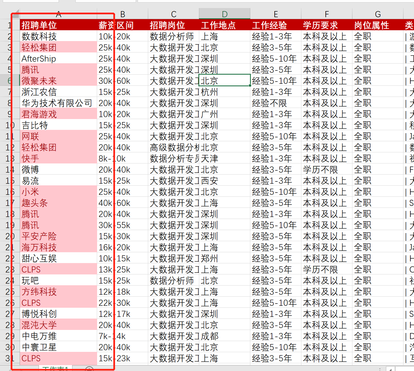Select cell 中寰卫星
This screenshot has height=371, width=414.
click(x=58, y=347)
